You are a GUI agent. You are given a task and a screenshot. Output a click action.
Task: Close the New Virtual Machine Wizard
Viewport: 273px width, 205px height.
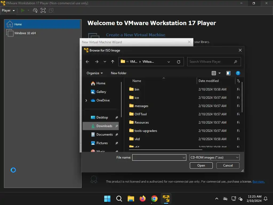(x=189, y=42)
